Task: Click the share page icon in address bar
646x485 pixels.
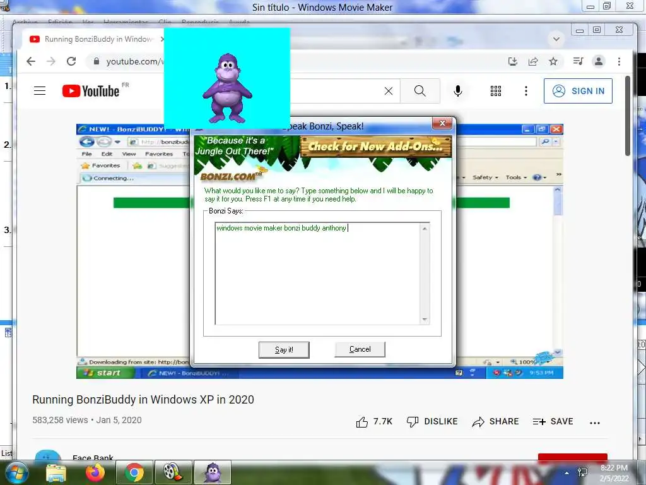Action: 533,61
